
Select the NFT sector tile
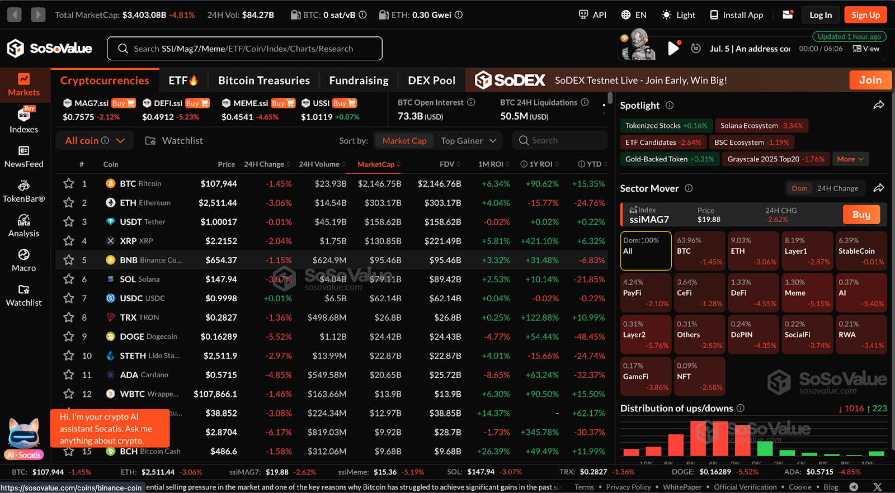tap(699, 376)
